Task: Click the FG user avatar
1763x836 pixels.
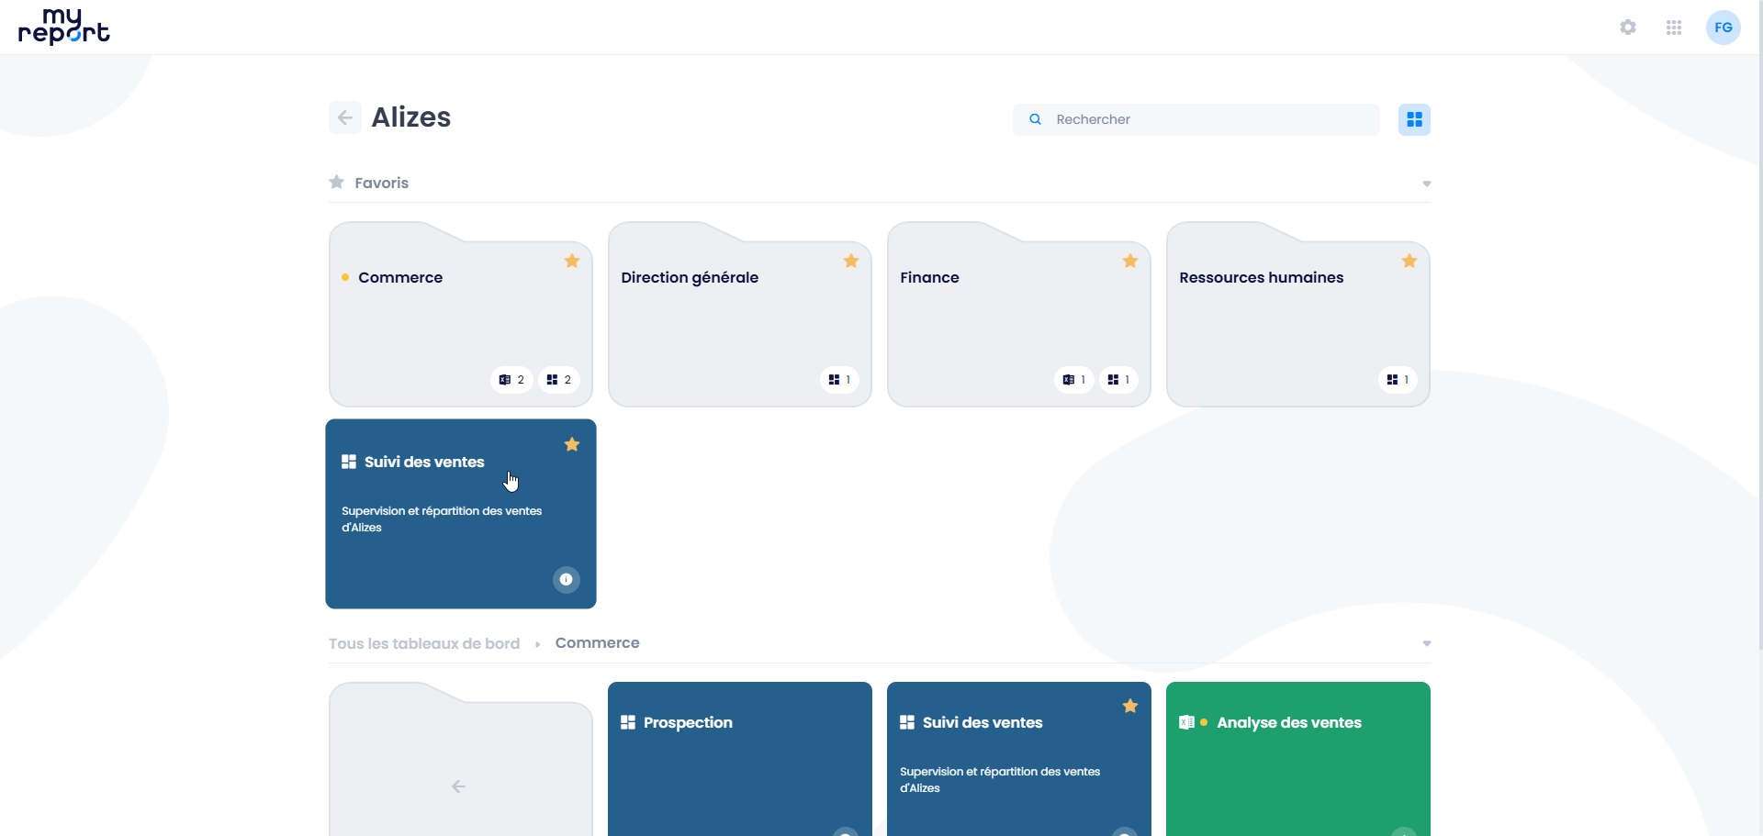Action: tap(1723, 28)
